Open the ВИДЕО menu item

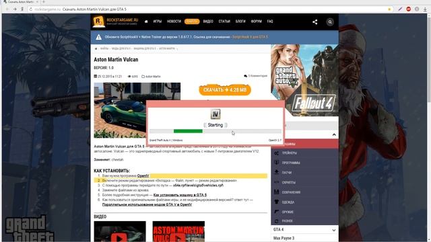click(x=208, y=22)
